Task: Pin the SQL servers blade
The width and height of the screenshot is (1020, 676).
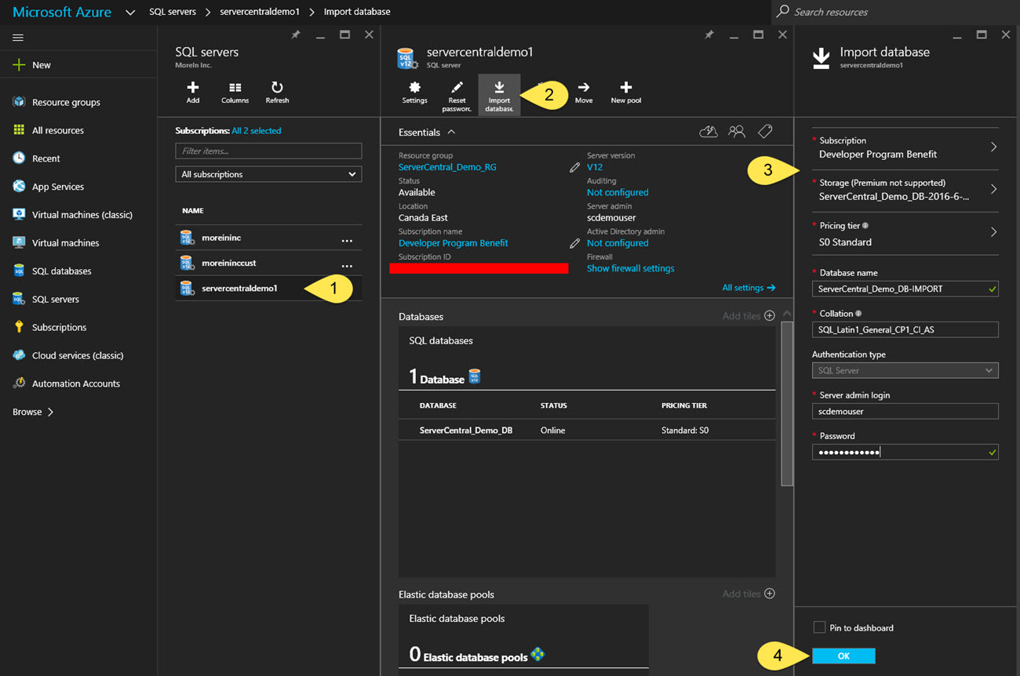Action: [x=295, y=35]
